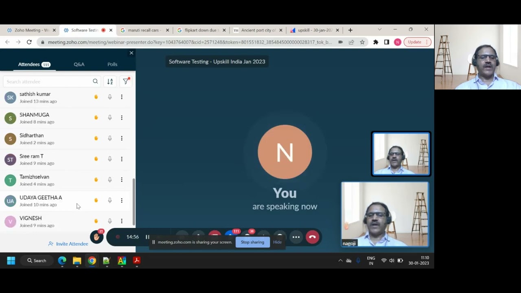Click raised hand icon for Sree ram T
Screen dimensions: 521x293
click(x=96, y=159)
